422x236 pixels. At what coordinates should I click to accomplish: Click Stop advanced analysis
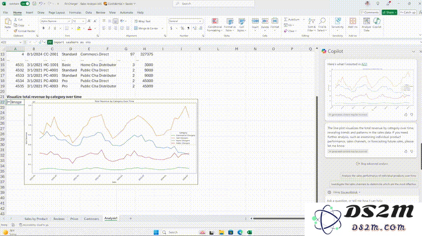click(x=372, y=164)
